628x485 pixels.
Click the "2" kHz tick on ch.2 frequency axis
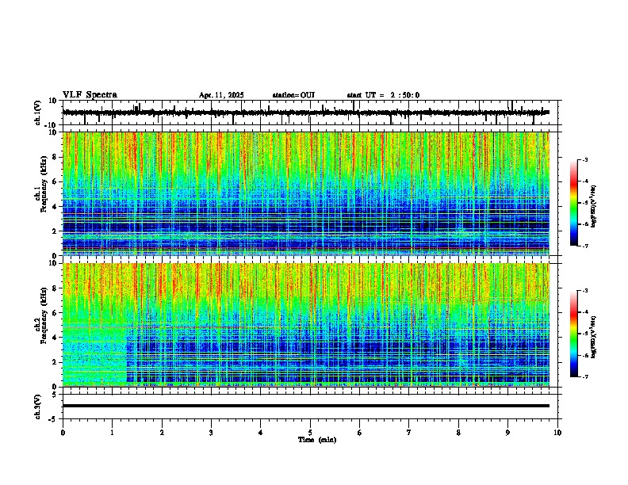[x=56, y=362]
